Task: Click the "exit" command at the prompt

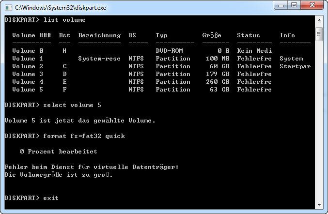Action: (50, 198)
